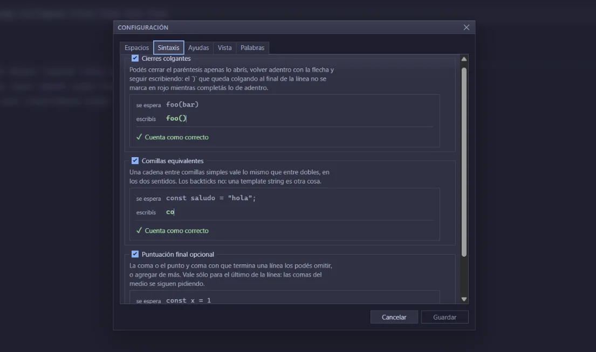596x352 pixels.
Task: Open the Palabras tab
Action: (252, 48)
